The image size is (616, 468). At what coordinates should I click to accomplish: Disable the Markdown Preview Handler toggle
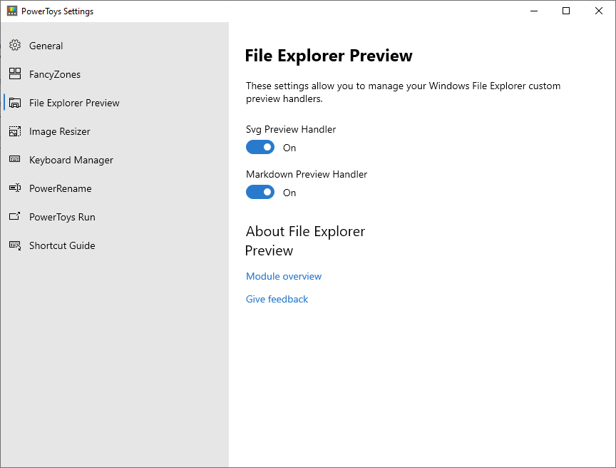(x=260, y=192)
